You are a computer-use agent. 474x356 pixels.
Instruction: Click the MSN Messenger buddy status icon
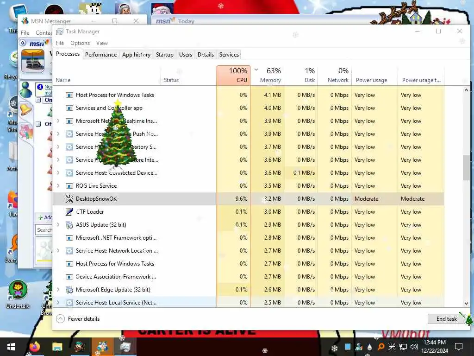point(26,89)
